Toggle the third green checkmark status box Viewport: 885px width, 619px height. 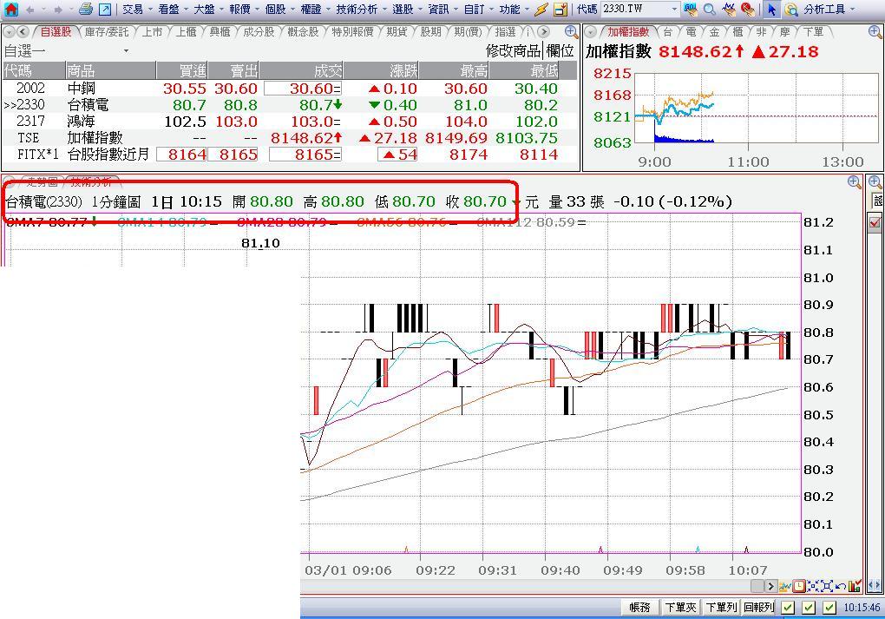point(829,608)
